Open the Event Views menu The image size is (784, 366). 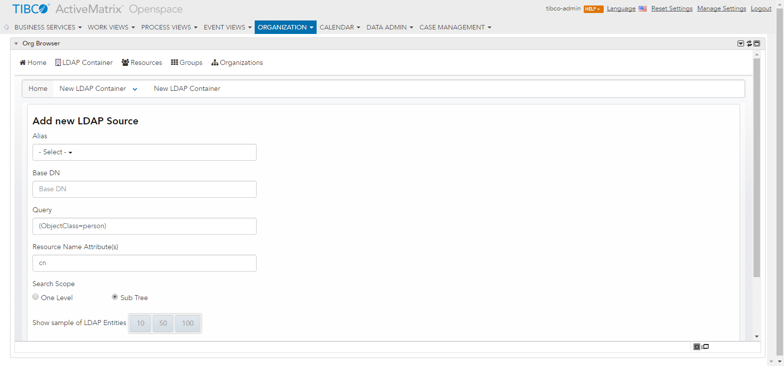[x=228, y=27]
